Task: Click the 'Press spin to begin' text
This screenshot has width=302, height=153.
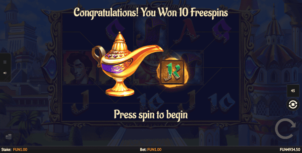Action: (x=151, y=114)
